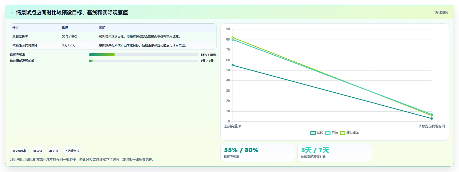The width and height of the screenshot is (459, 172).
Task: Toggle the 模拟观察 legend item
Action: [349, 133]
